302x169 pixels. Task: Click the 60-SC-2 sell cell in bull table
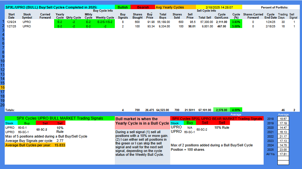pyautogui.click(x=42, y=130)
